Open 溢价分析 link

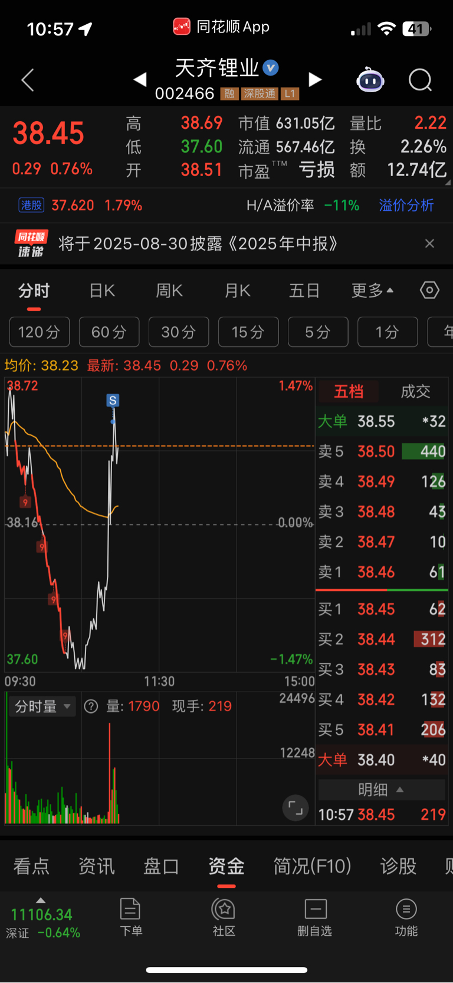[x=406, y=205]
